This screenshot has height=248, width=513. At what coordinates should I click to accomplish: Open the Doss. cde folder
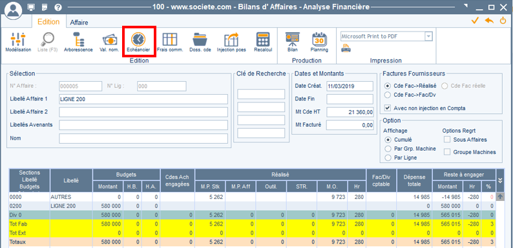click(x=200, y=43)
